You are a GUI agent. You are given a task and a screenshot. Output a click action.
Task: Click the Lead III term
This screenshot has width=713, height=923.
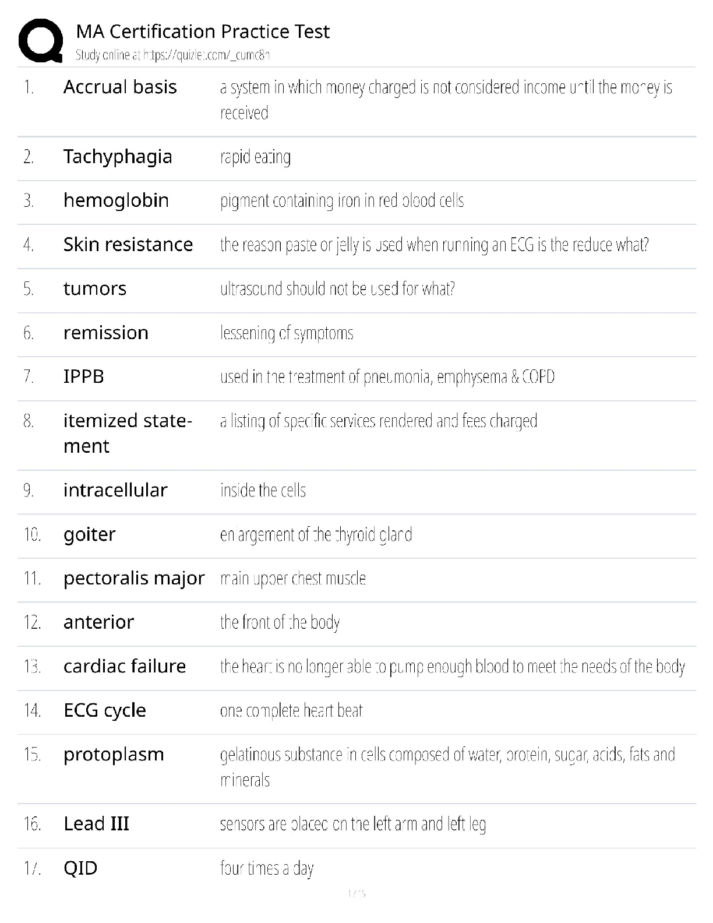[x=96, y=824]
